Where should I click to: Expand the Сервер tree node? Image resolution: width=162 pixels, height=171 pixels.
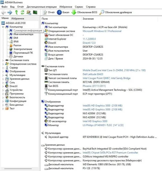pyautogui.click(x=3, y=68)
